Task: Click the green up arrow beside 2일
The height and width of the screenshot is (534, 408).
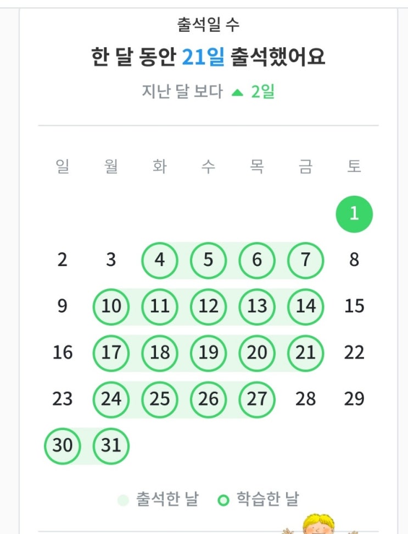Action: [237, 92]
